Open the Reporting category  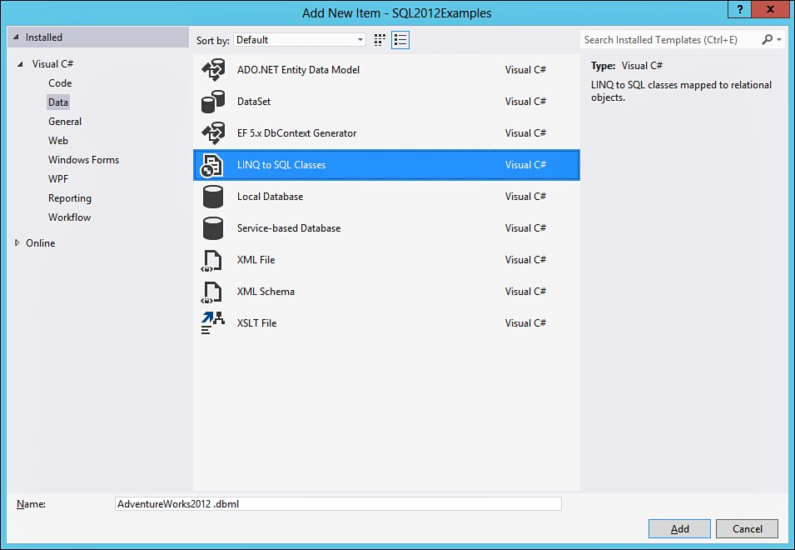[x=70, y=198]
